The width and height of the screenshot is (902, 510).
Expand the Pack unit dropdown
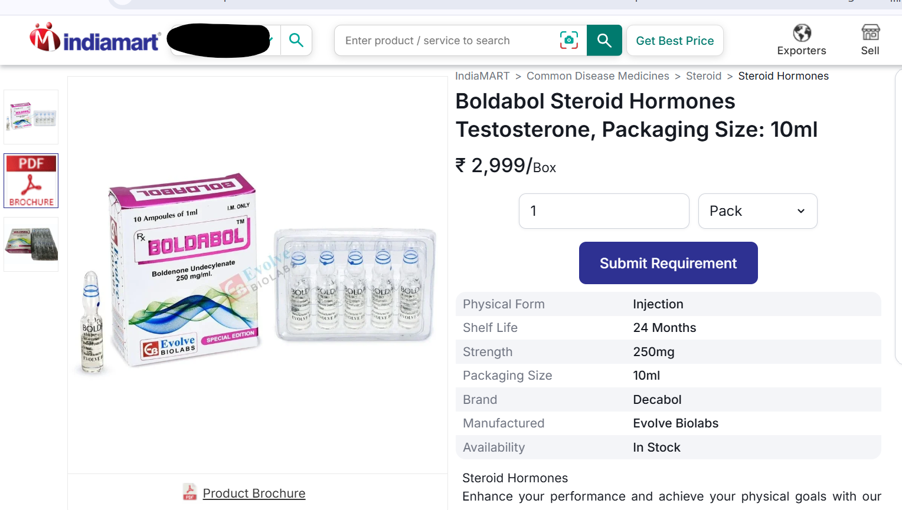[757, 211]
